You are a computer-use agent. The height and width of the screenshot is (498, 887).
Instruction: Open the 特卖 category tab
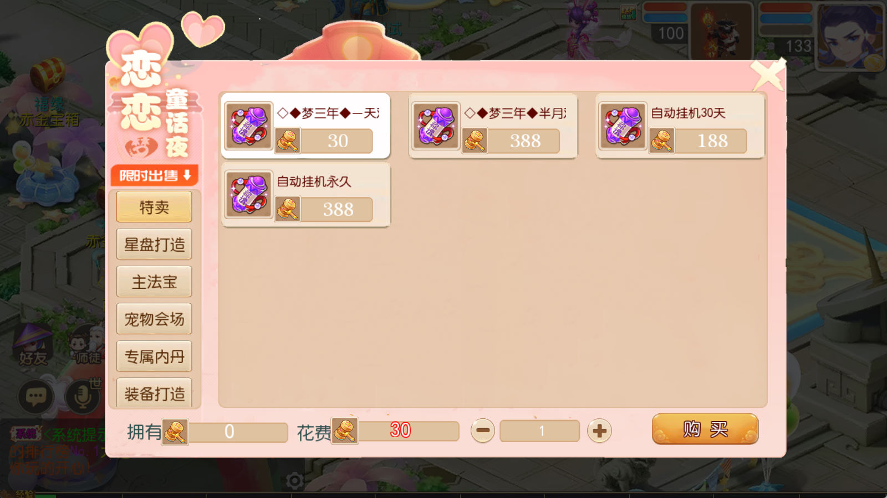tap(154, 207)
